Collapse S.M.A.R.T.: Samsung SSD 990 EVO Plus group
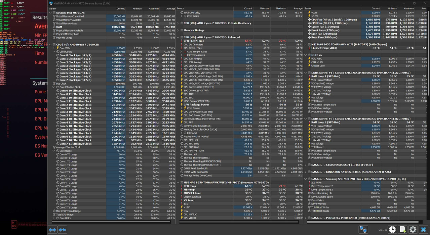This screenshot has height=235, width=430. [x=306, y=179]
